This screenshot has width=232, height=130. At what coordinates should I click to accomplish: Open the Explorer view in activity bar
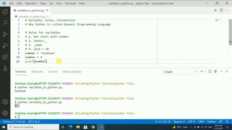[5, 12]
